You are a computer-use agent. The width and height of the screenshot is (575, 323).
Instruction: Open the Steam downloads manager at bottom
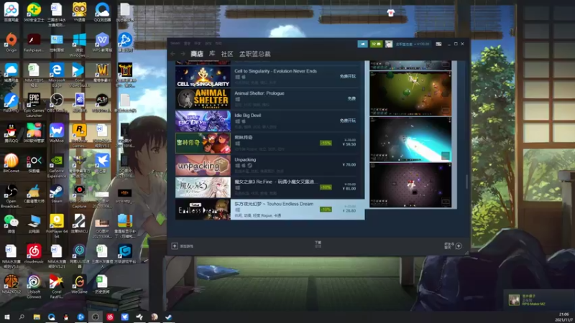coord(318,244)
